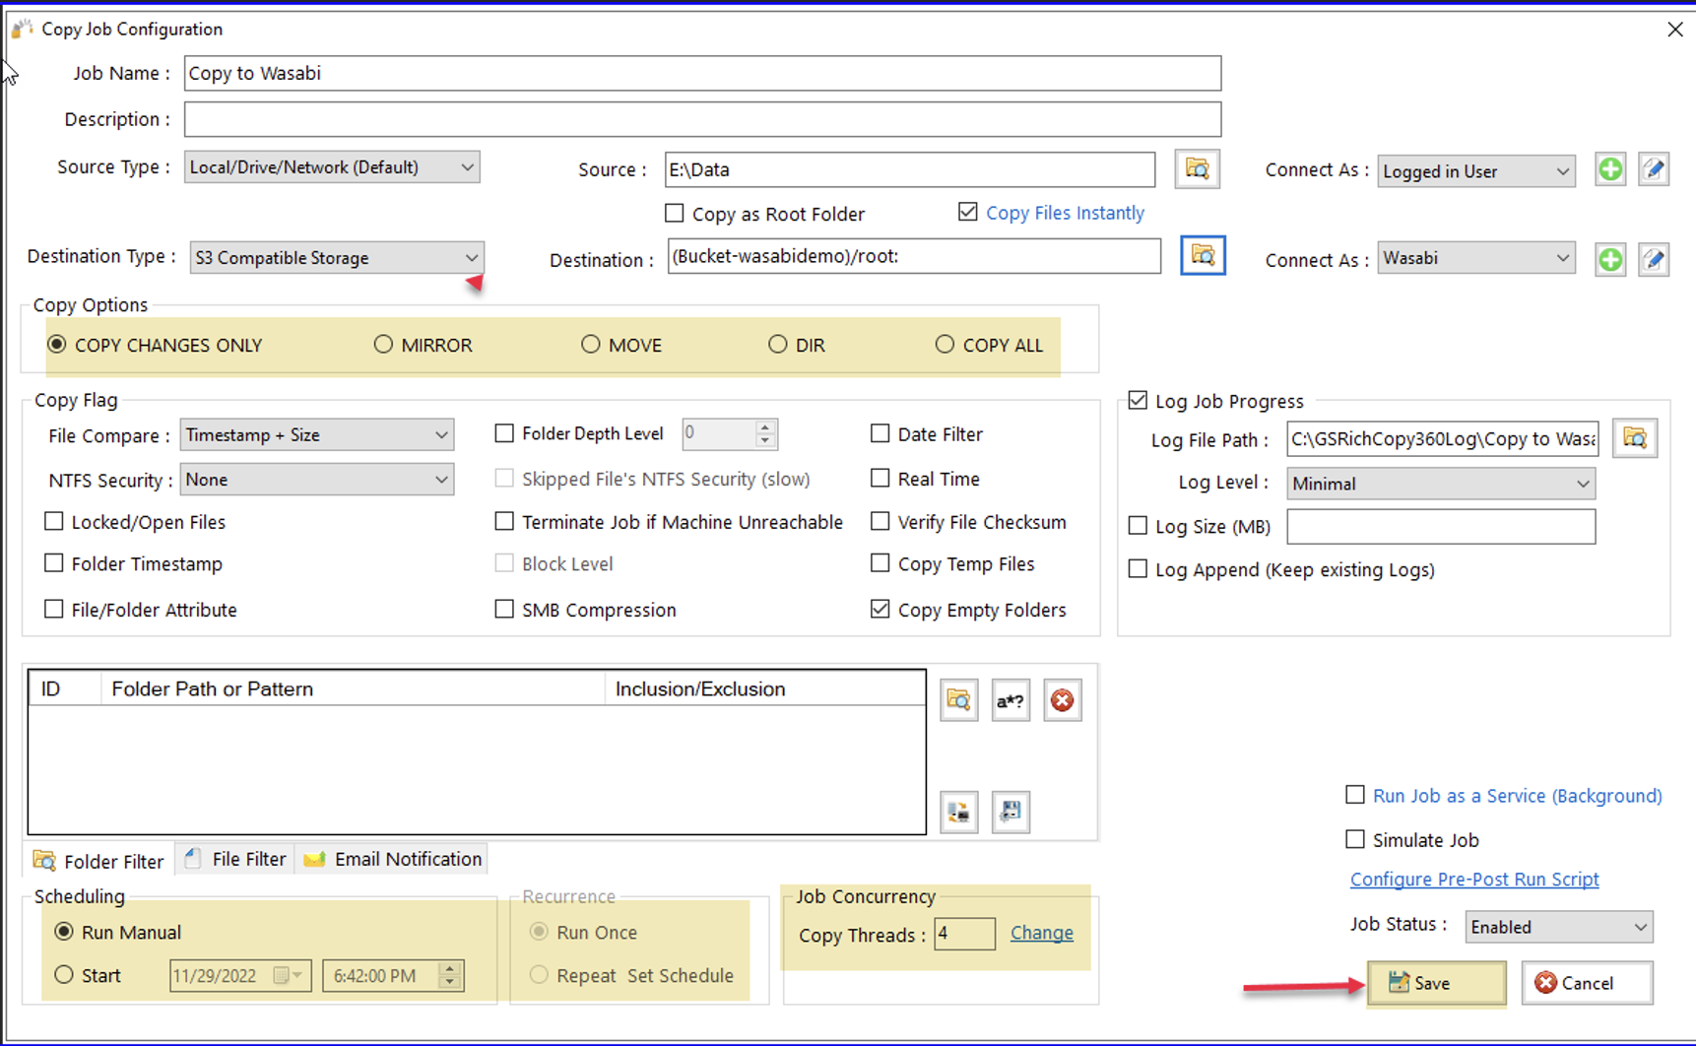
Task: Add a wildcard pattern filter
Action: [1011, 700]
